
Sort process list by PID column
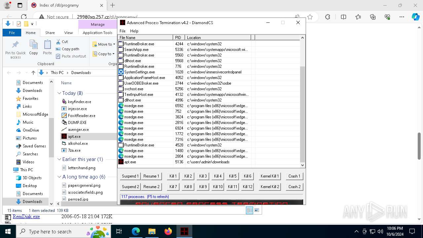click(179, 38)
